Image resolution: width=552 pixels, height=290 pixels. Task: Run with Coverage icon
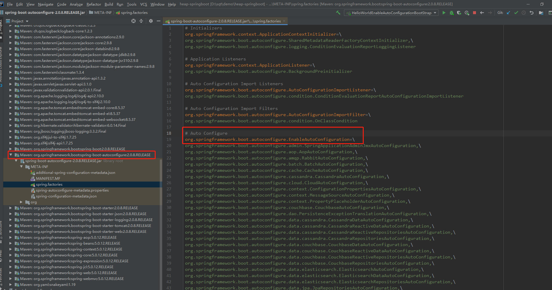[x=459, y=13]
